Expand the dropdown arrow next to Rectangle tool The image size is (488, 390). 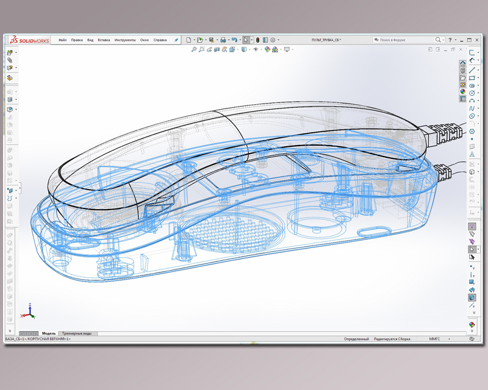(x=478, y=78)
